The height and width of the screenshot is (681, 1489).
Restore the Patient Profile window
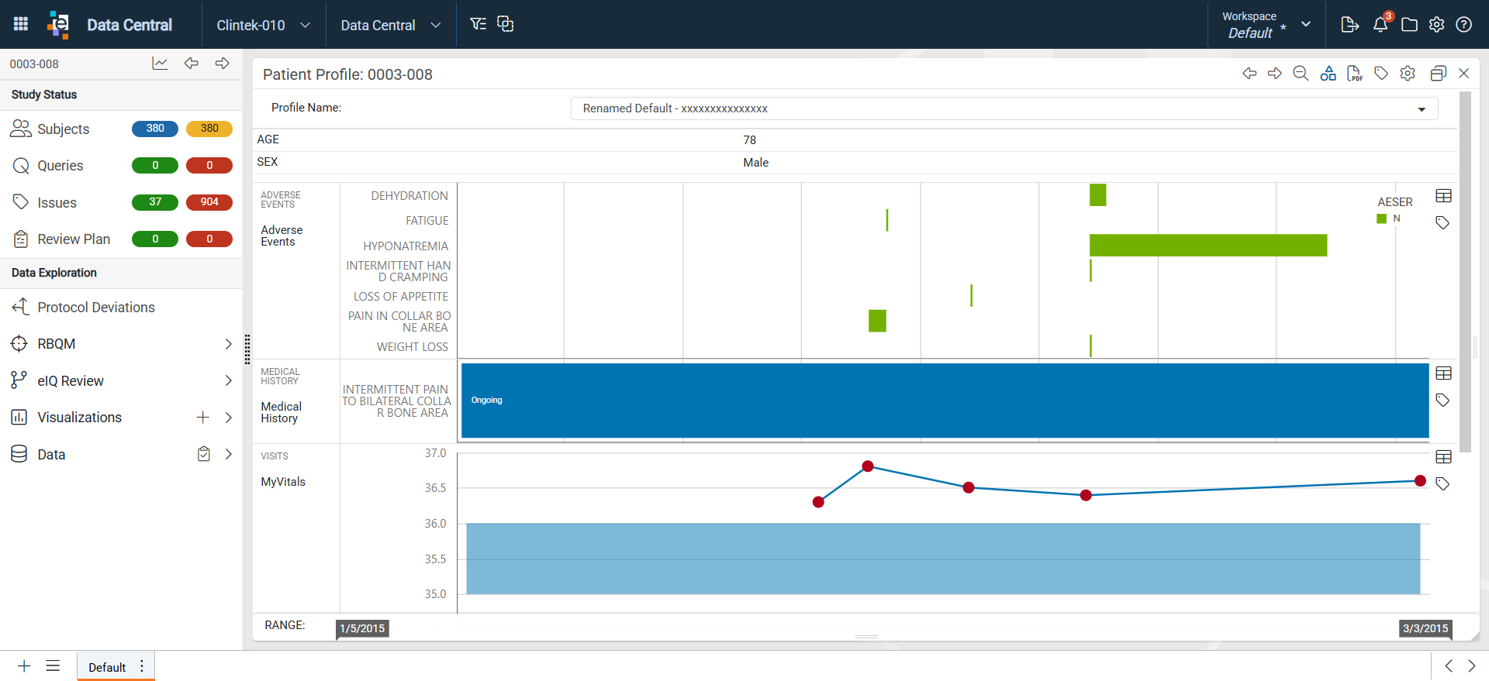coord(1438,74)
